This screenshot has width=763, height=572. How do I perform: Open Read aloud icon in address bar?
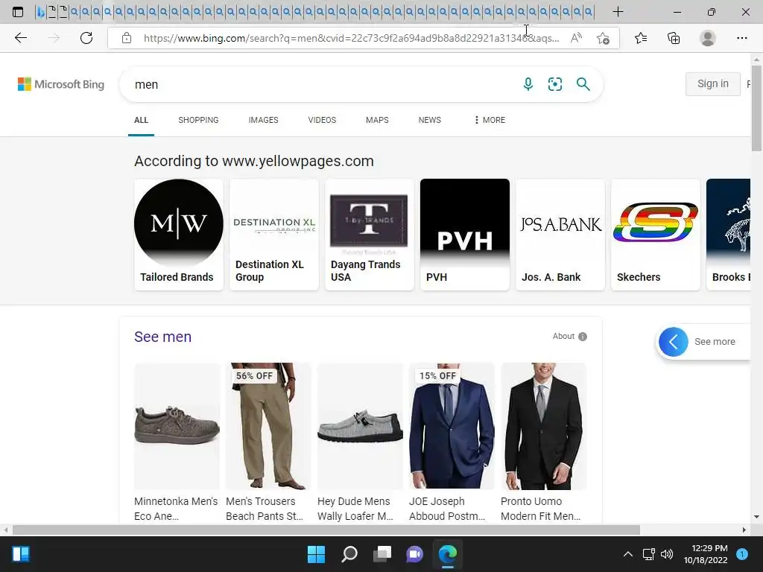576,38
